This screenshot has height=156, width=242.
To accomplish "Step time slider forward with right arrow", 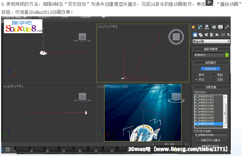I will coord(186,144).
